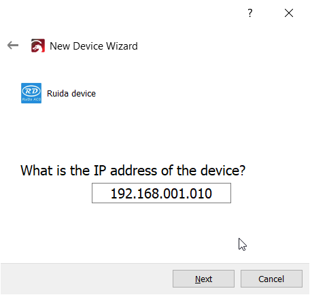This screenshot has height=295, width=310.
Task: Click the 'Ruida device' label
Action: (71, 93)
